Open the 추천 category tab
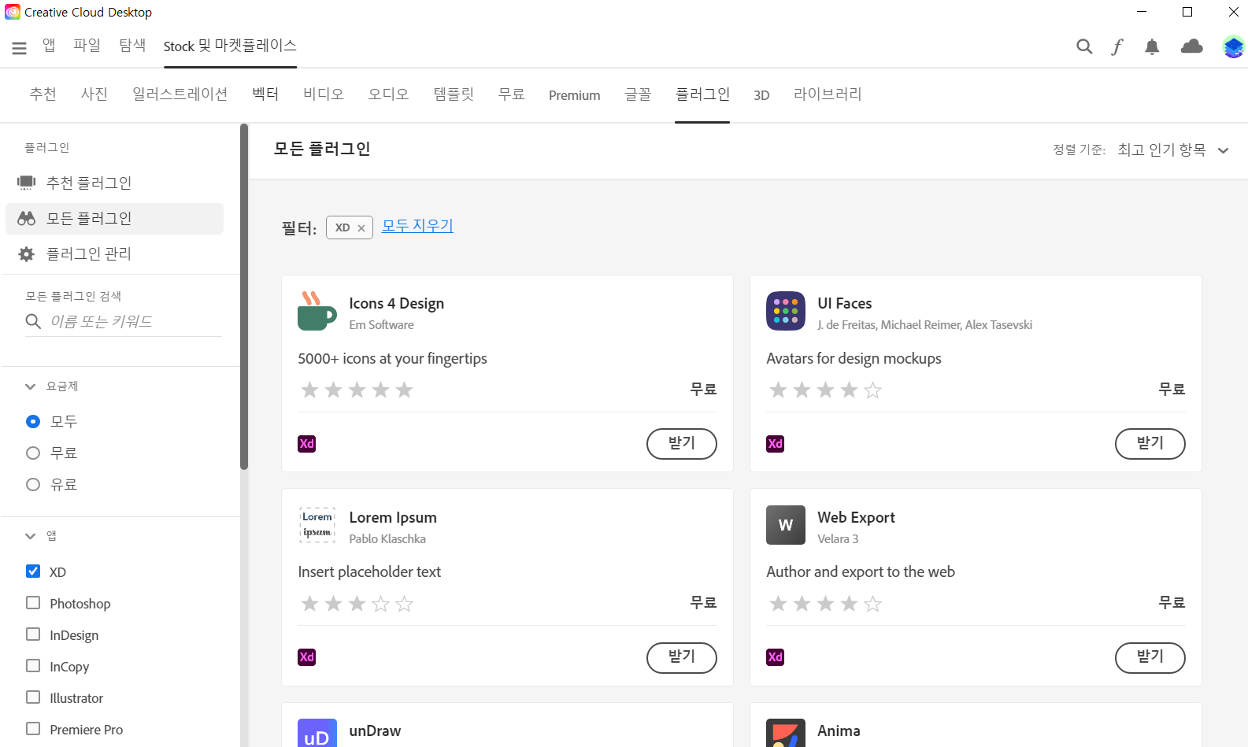Screen dimensions: 1248x747 (x=43, y=94)
